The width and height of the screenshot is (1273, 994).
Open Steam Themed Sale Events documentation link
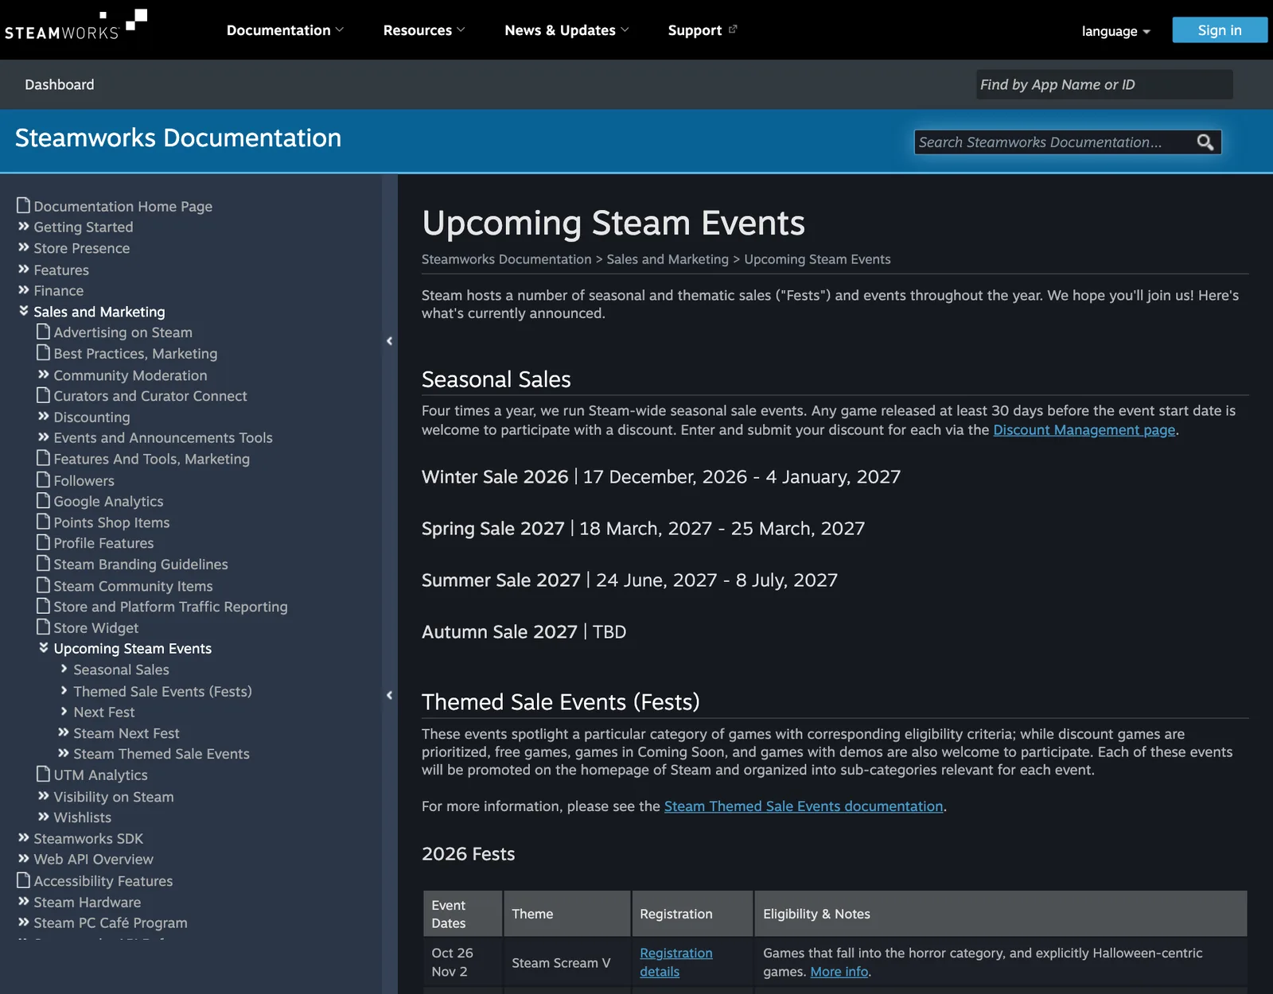tap(804, 806)
